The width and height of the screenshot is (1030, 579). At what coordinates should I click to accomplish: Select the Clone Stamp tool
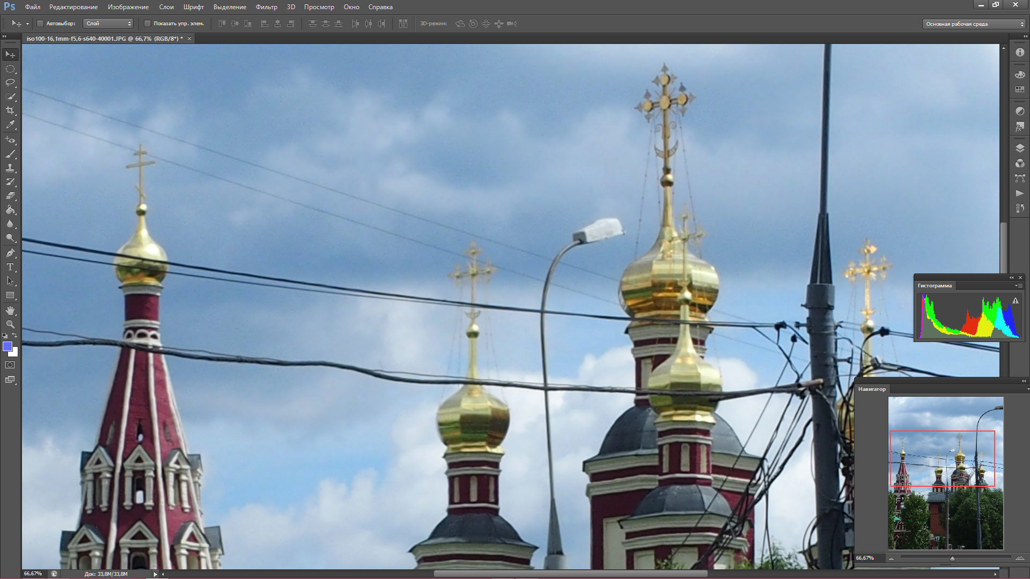(10, 168)
